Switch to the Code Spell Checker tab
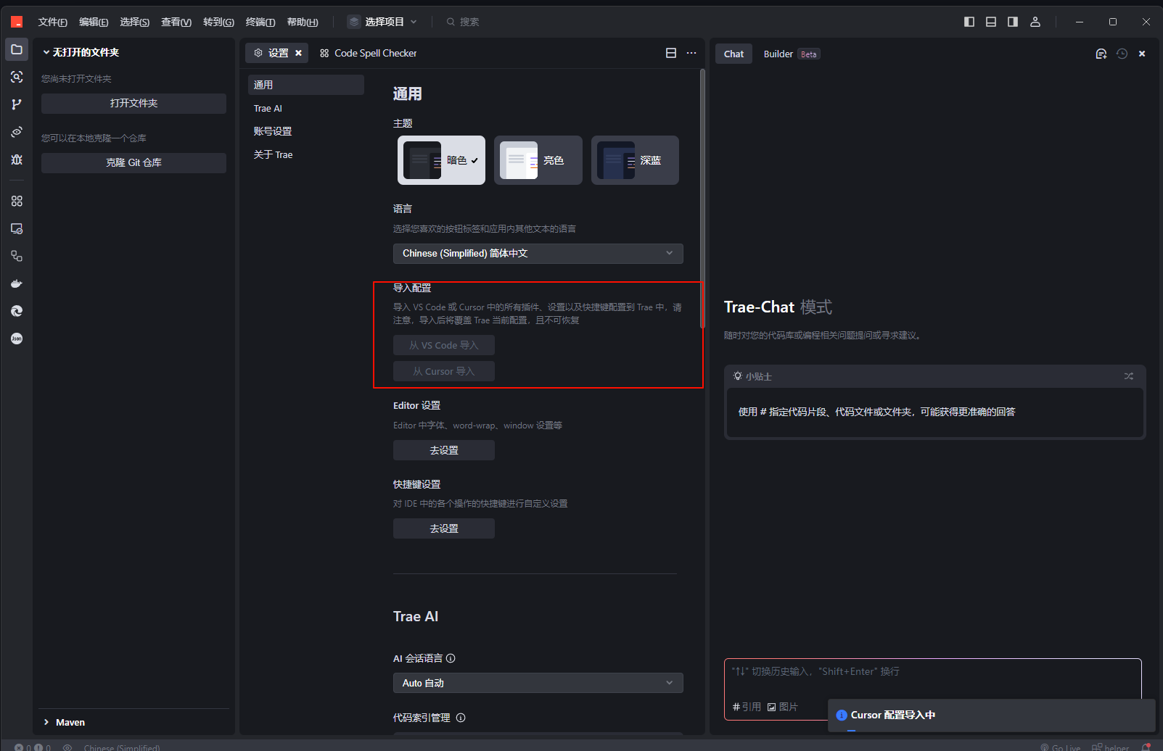The height and width of the screenshot is (751, 1163). [x=369, y=53]
